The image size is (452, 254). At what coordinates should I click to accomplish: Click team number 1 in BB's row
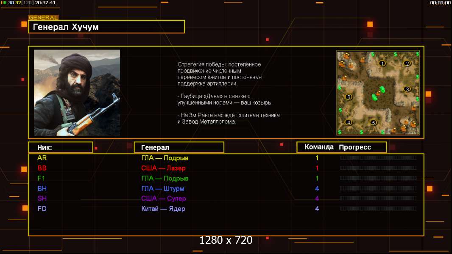pos(317,168)
